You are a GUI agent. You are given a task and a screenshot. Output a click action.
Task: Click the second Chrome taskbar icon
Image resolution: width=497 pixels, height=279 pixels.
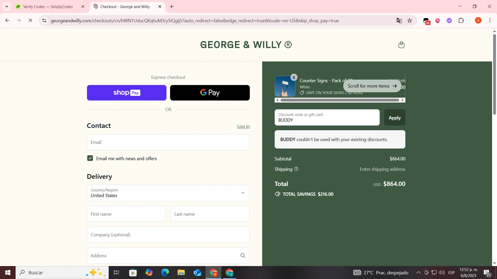point(230,273)
